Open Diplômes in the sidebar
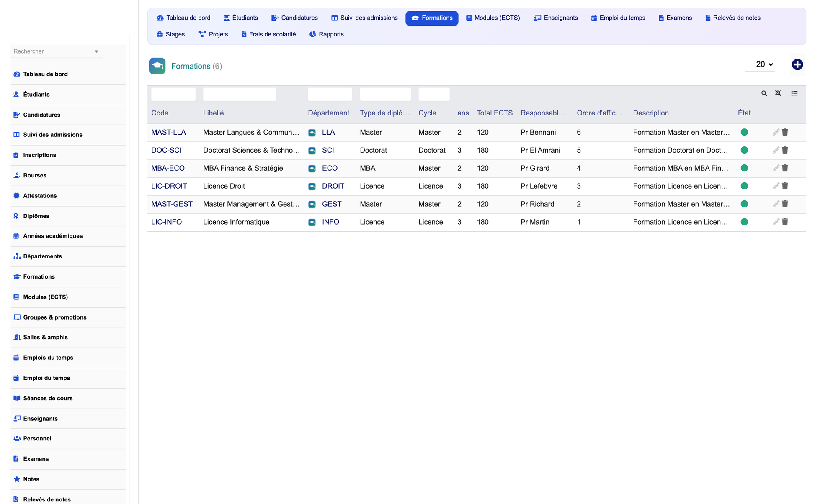The image size is (815, 504). tap(68, 216)
